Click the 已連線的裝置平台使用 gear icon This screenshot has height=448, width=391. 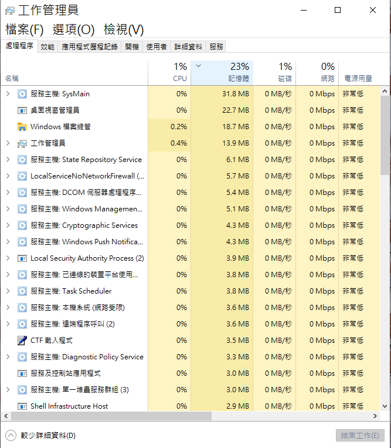(x=22, y=275)
